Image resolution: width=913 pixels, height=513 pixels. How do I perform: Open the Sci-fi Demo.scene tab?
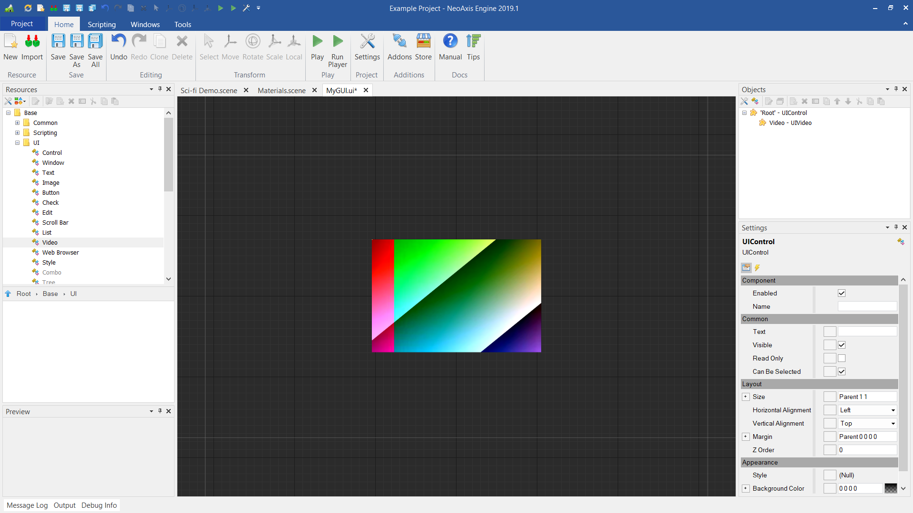208,90
